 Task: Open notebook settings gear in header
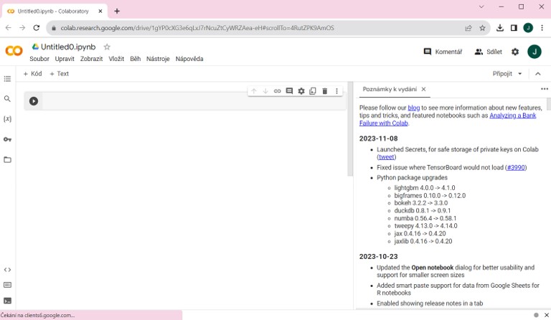click(x=515, y=52)
